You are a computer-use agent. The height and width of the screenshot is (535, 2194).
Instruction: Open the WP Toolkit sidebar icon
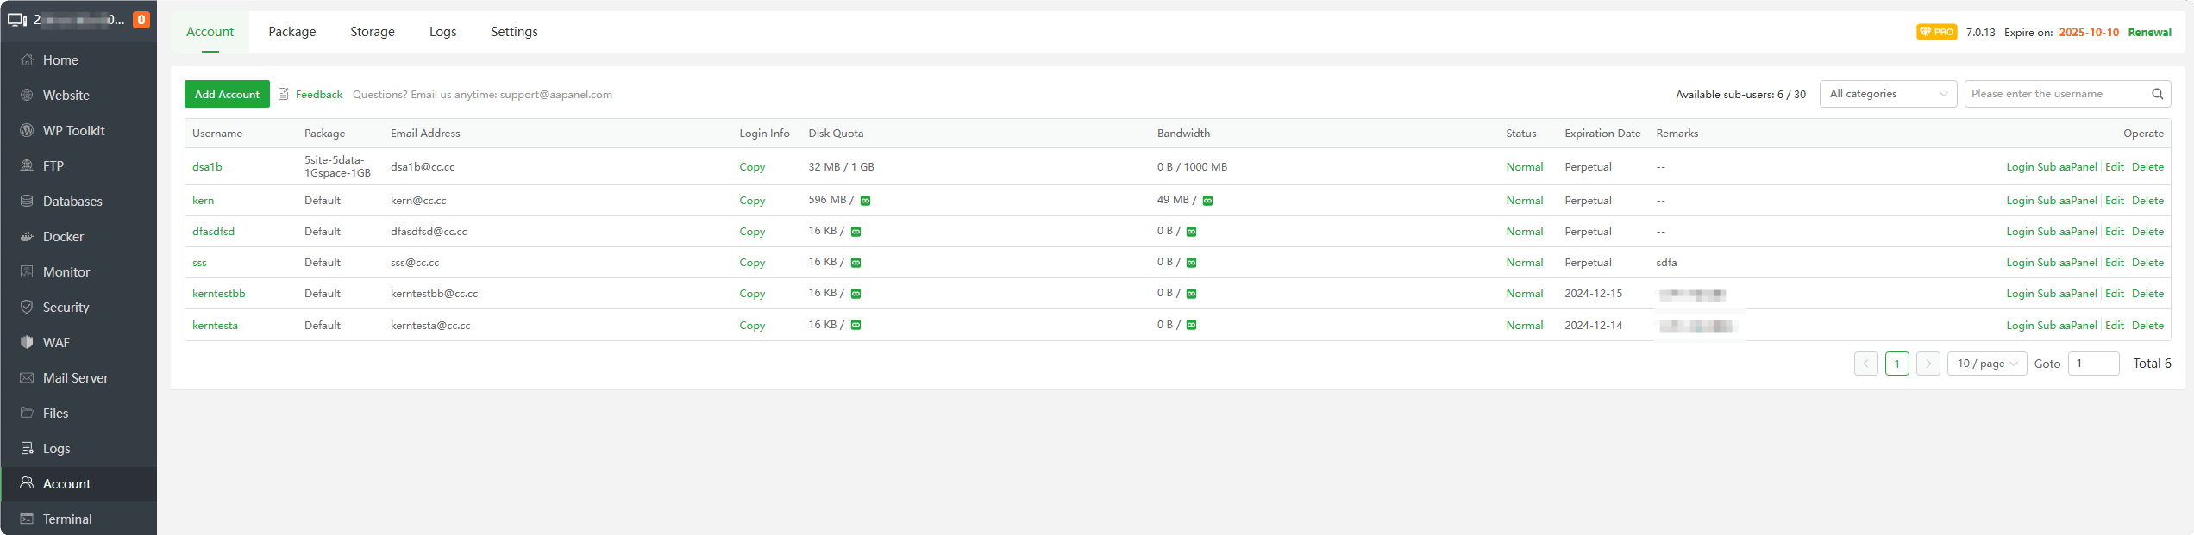pos(27,131)
